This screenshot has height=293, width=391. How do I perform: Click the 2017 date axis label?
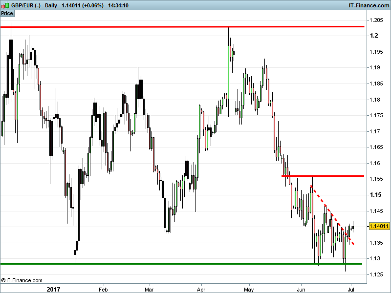[x=54, y=289]
